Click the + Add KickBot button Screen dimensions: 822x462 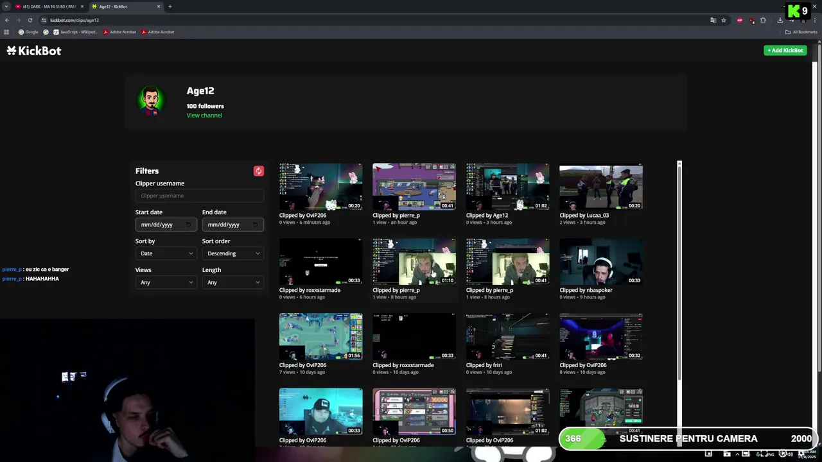[x=785, y=50]
